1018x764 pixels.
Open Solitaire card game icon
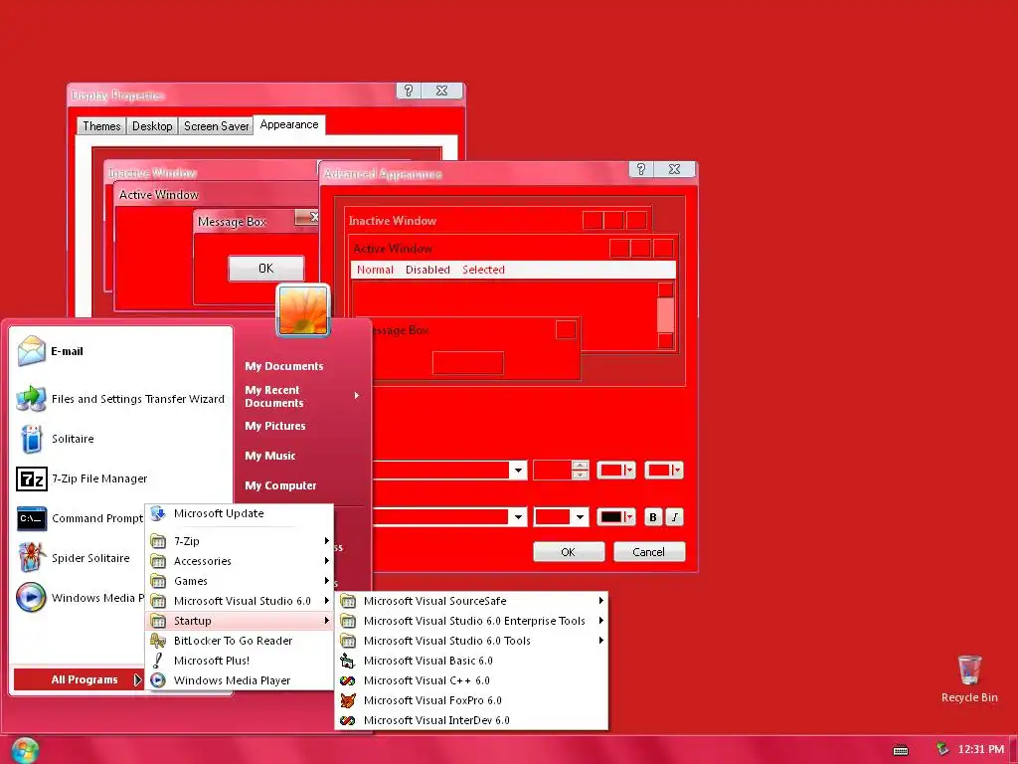(31, 439)
